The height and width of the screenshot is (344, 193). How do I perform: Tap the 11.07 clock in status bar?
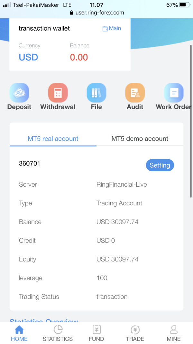(x=96, y=5)
